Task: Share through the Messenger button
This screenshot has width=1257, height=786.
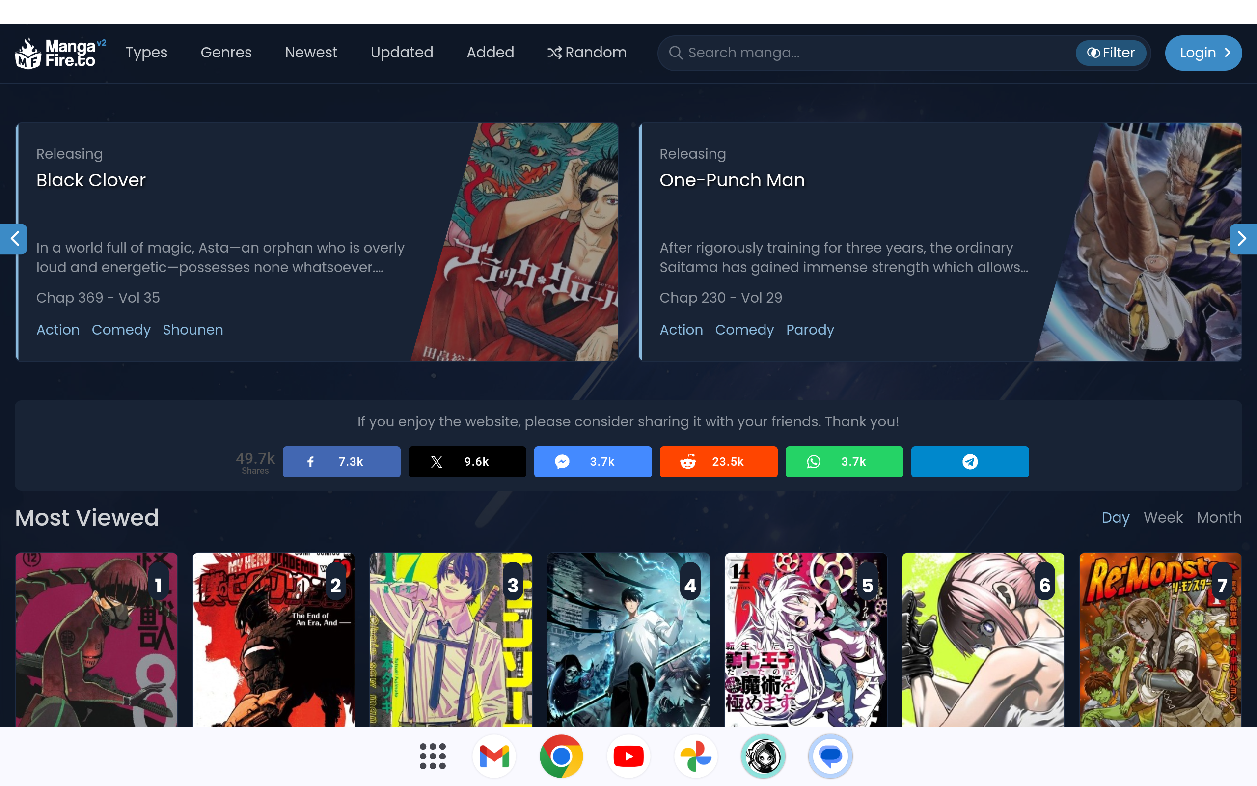Action: pos(593,462)
